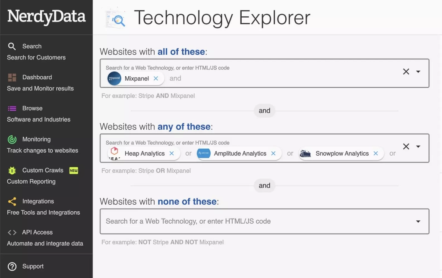Click the Snowplow Analytics logo icon
This screenshot has height=278, width=442.
click(305, 153)
